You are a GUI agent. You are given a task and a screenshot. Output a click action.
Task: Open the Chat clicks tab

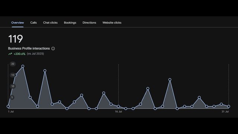click(x=50, y=23)
